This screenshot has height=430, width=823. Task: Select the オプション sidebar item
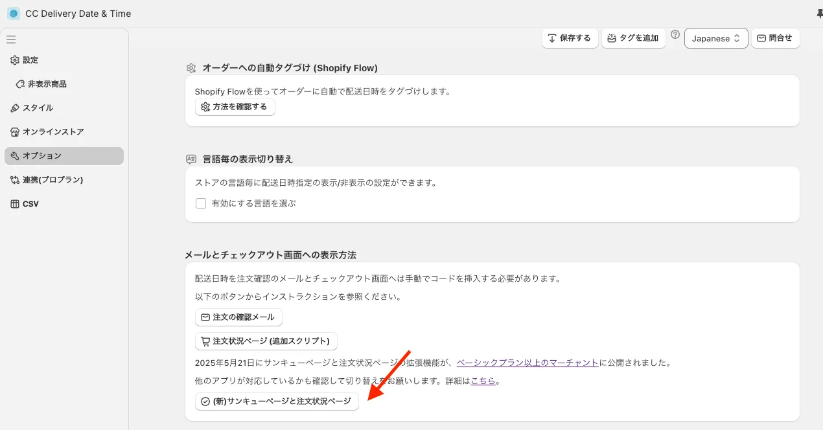(x=42, y=156)
